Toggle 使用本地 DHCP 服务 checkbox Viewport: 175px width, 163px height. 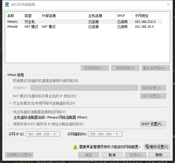[10, 124]
